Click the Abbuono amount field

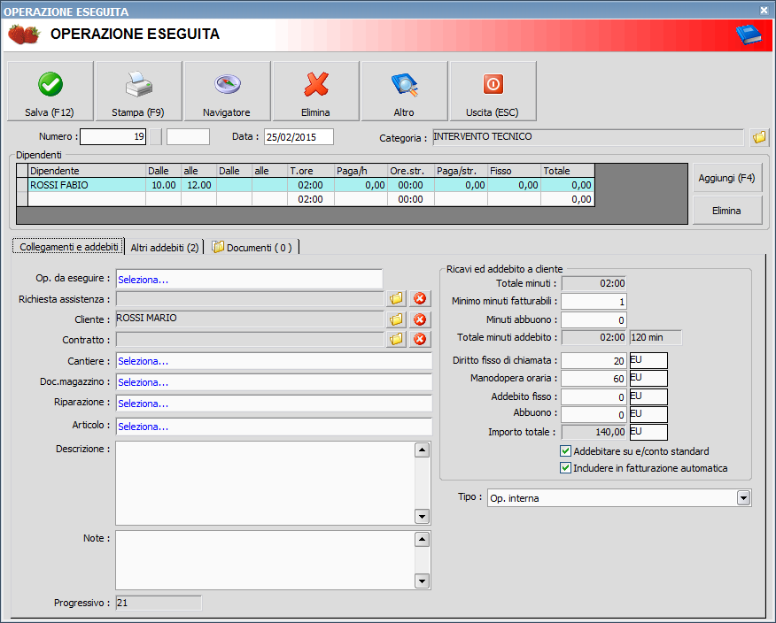click(594, 415)
